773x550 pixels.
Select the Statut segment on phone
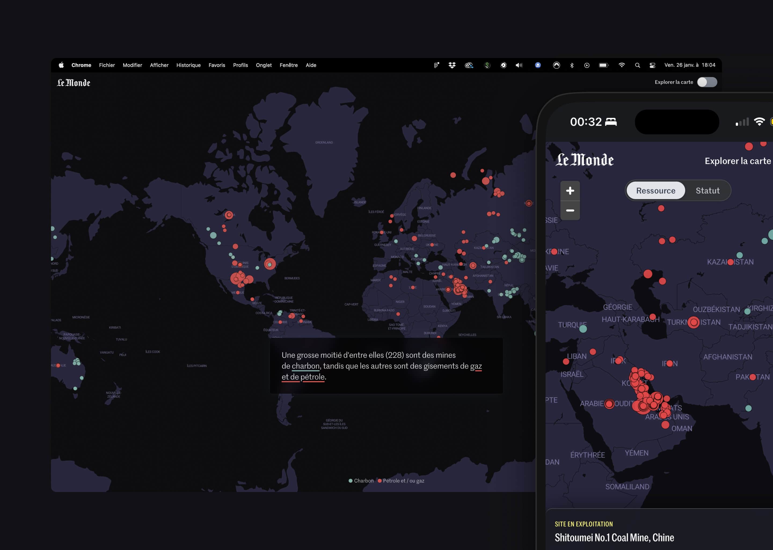[708, 191]
